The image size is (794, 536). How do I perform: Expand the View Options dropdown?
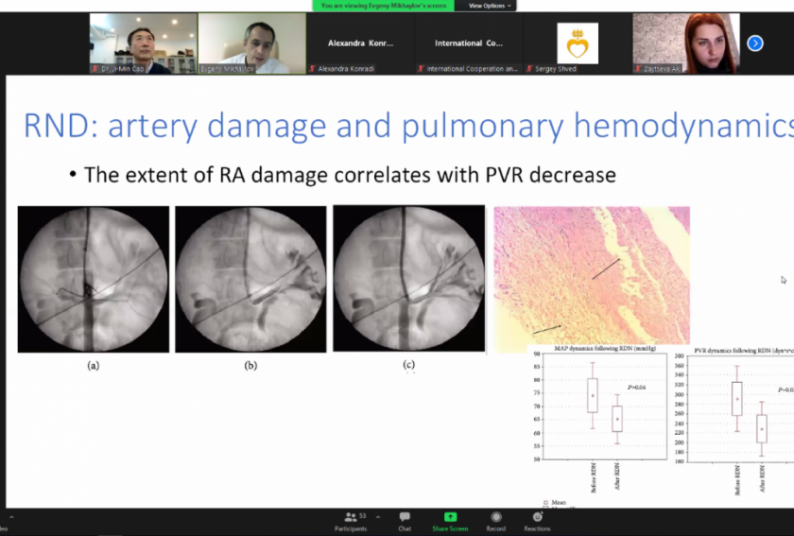[491, 6]
